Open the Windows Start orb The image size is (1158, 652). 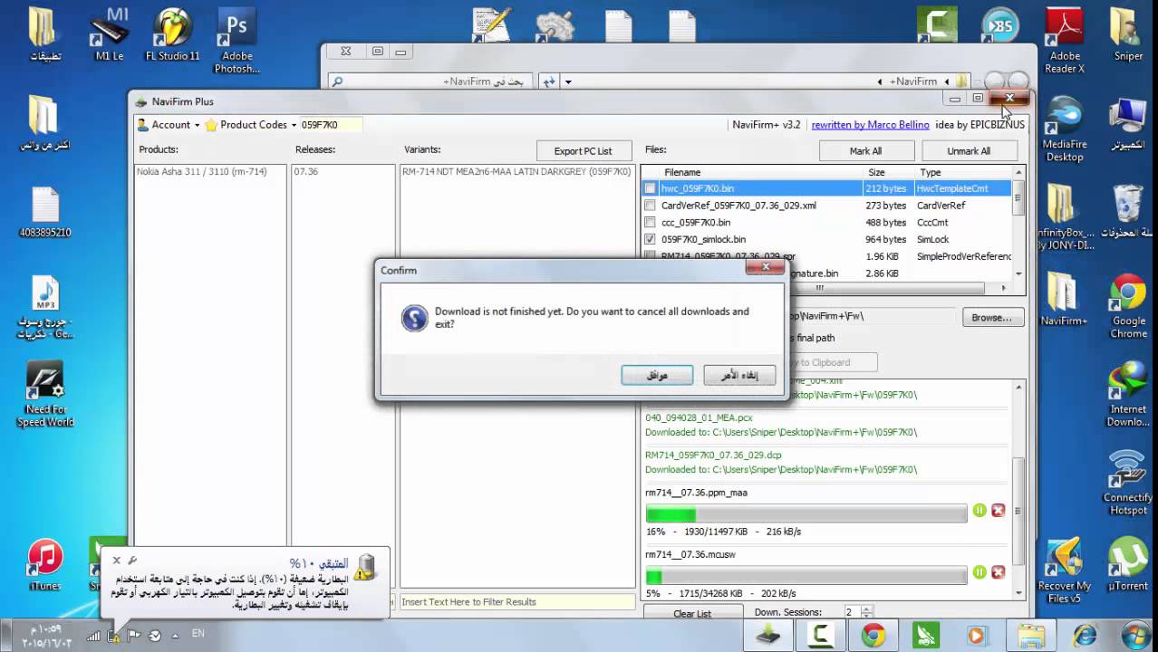(1135, 635)
